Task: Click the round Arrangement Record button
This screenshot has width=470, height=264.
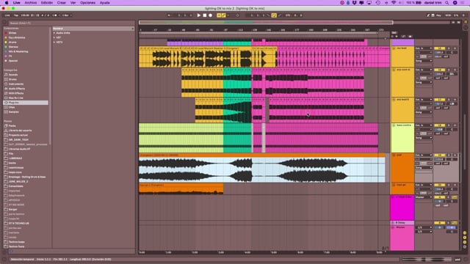Action: pyautogui.click(x=211, y=15)
